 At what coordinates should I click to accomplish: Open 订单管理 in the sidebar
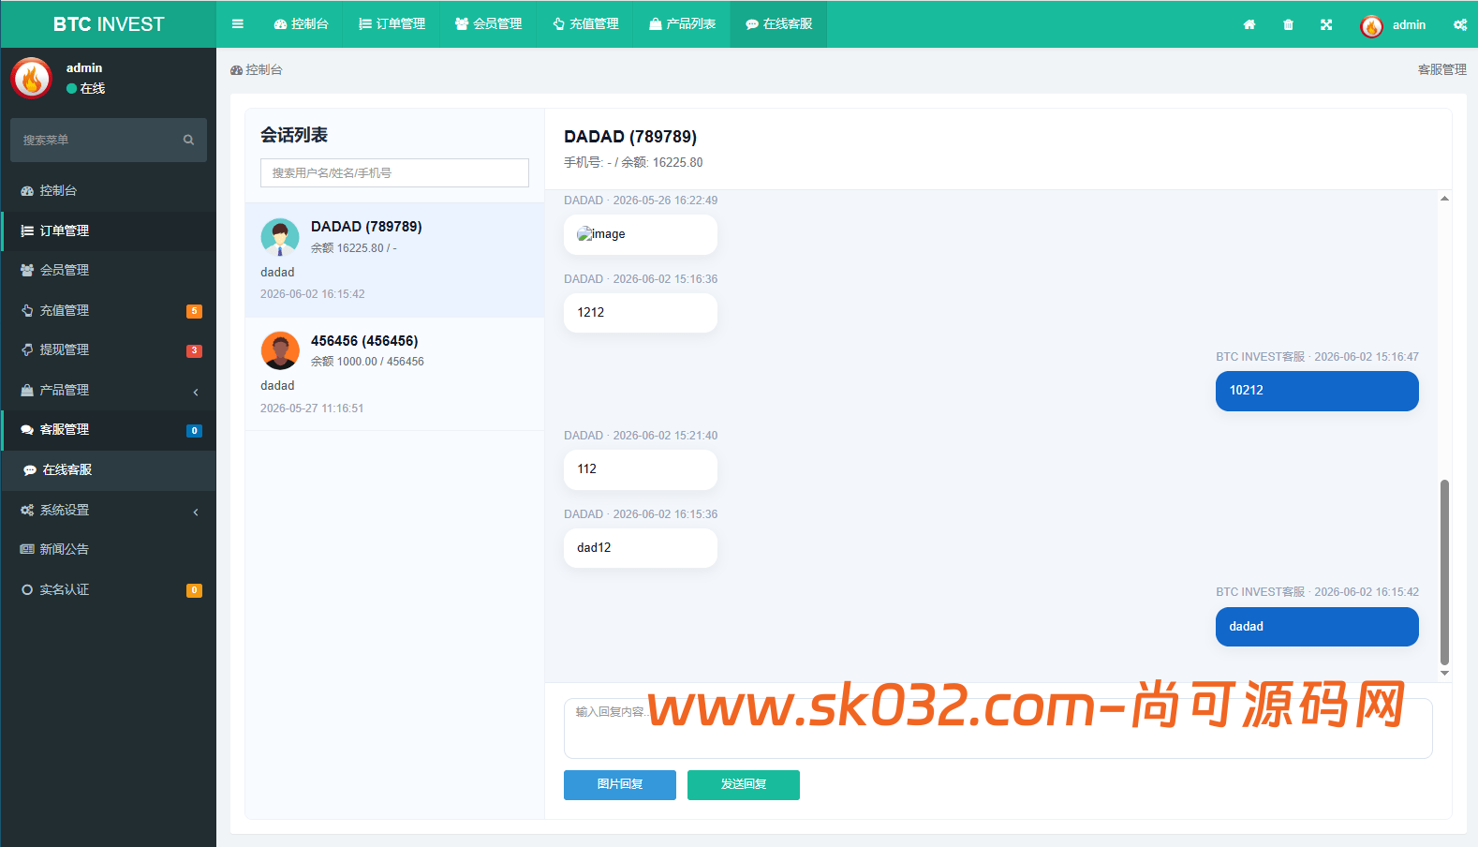pos(108,230)
